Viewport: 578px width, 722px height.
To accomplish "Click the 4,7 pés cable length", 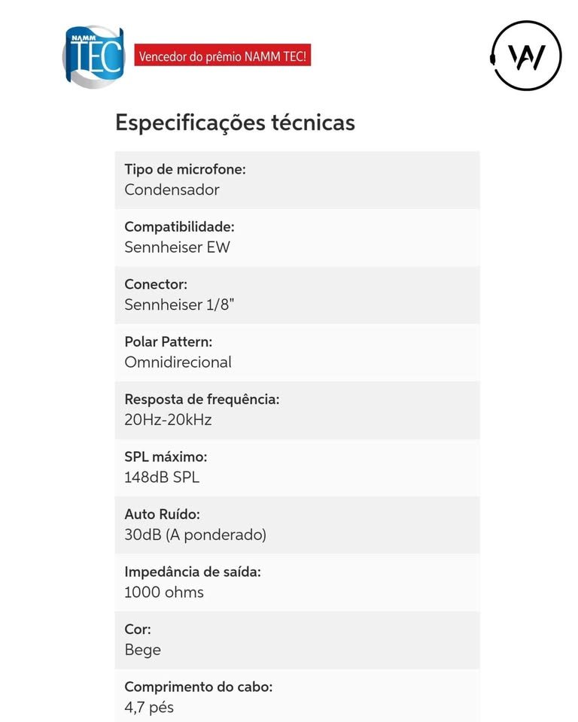I will [149, 708].
